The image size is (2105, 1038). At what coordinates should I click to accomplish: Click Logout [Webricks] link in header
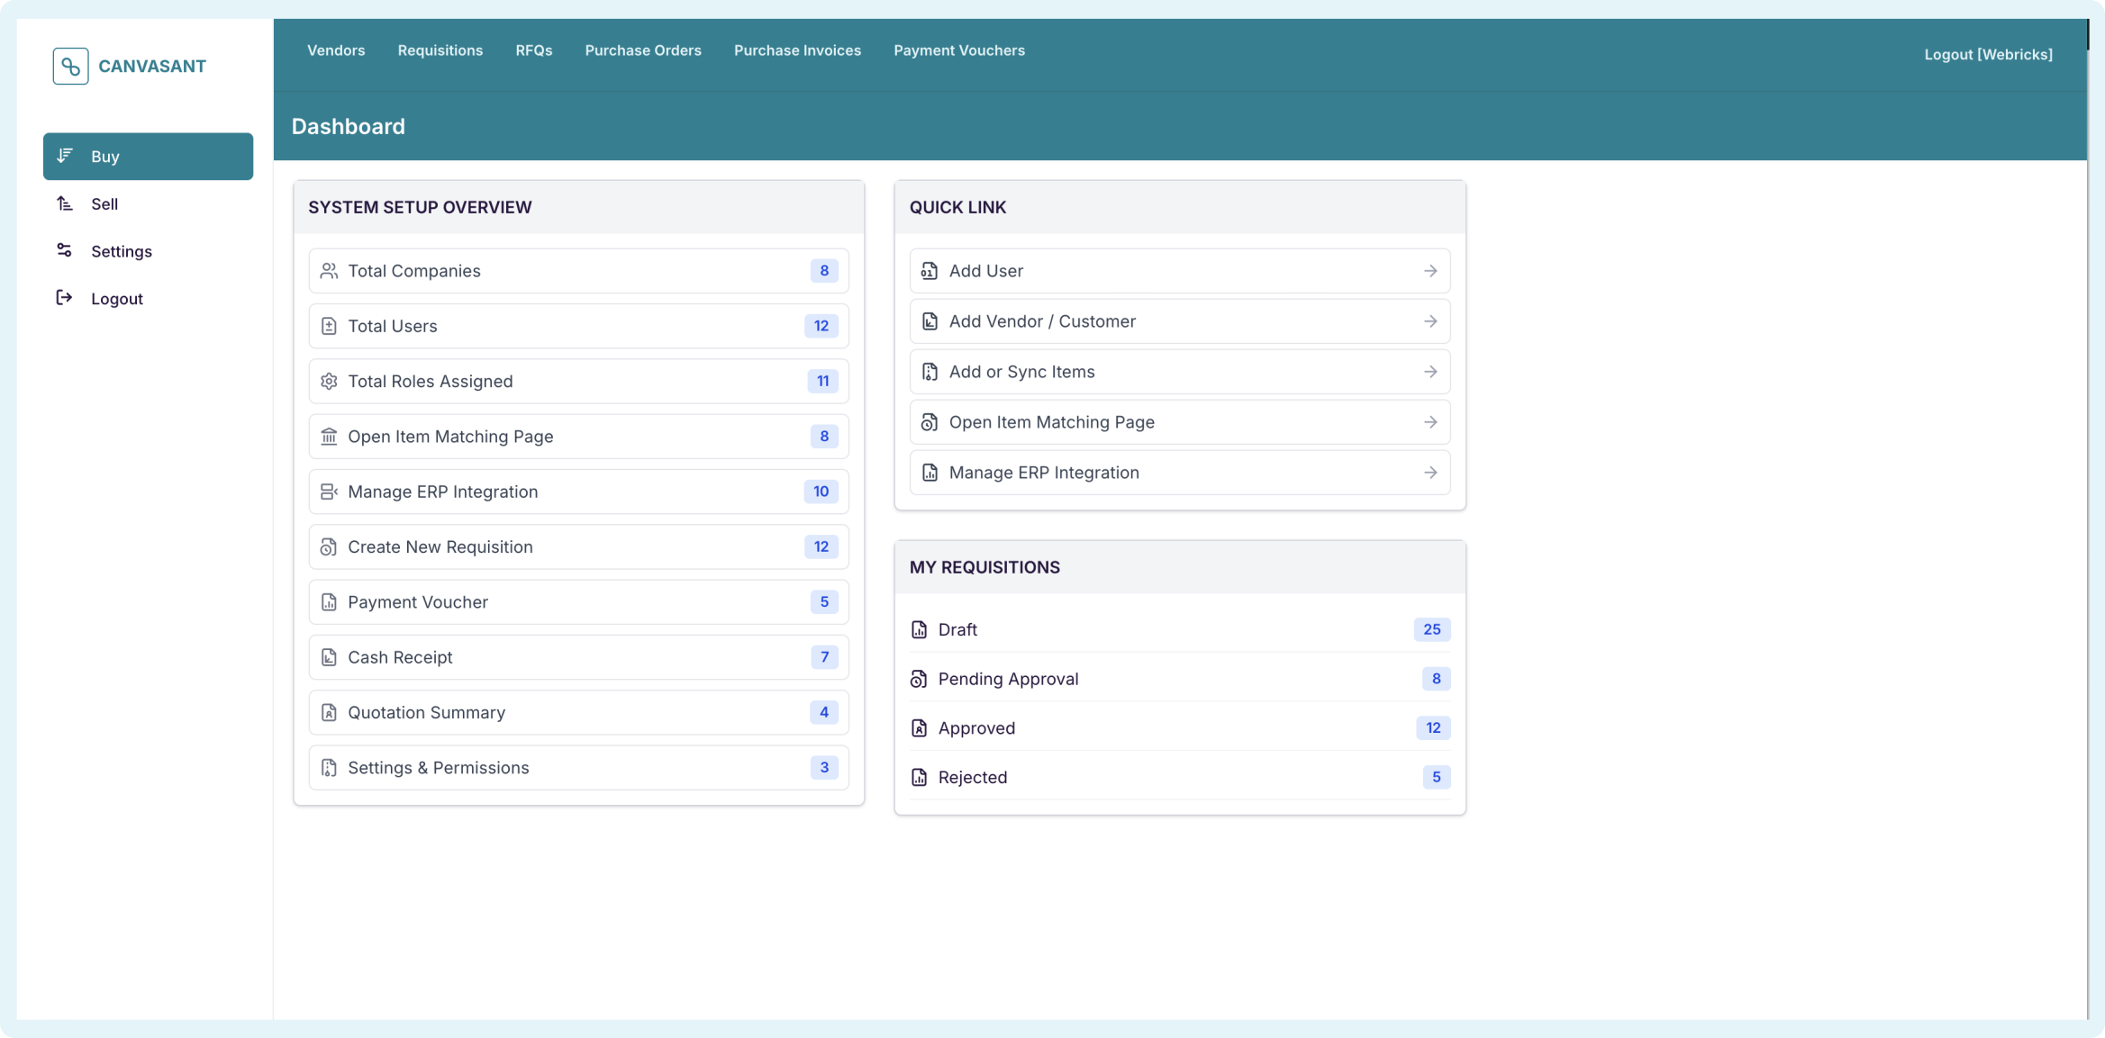click(1988, 54)
